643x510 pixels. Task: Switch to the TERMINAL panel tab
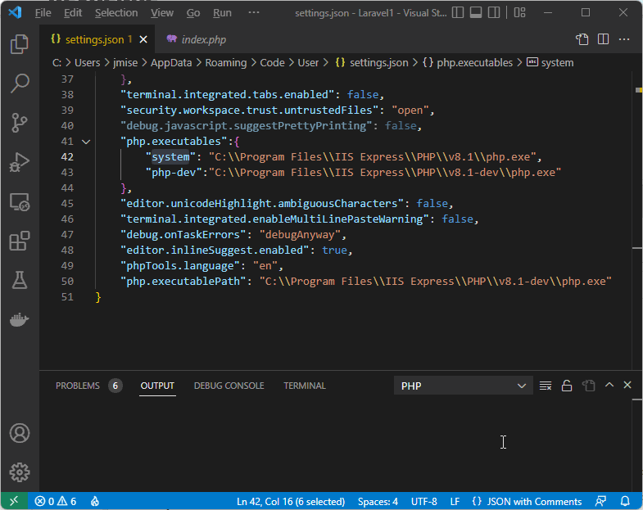click(x=305, y=386)
